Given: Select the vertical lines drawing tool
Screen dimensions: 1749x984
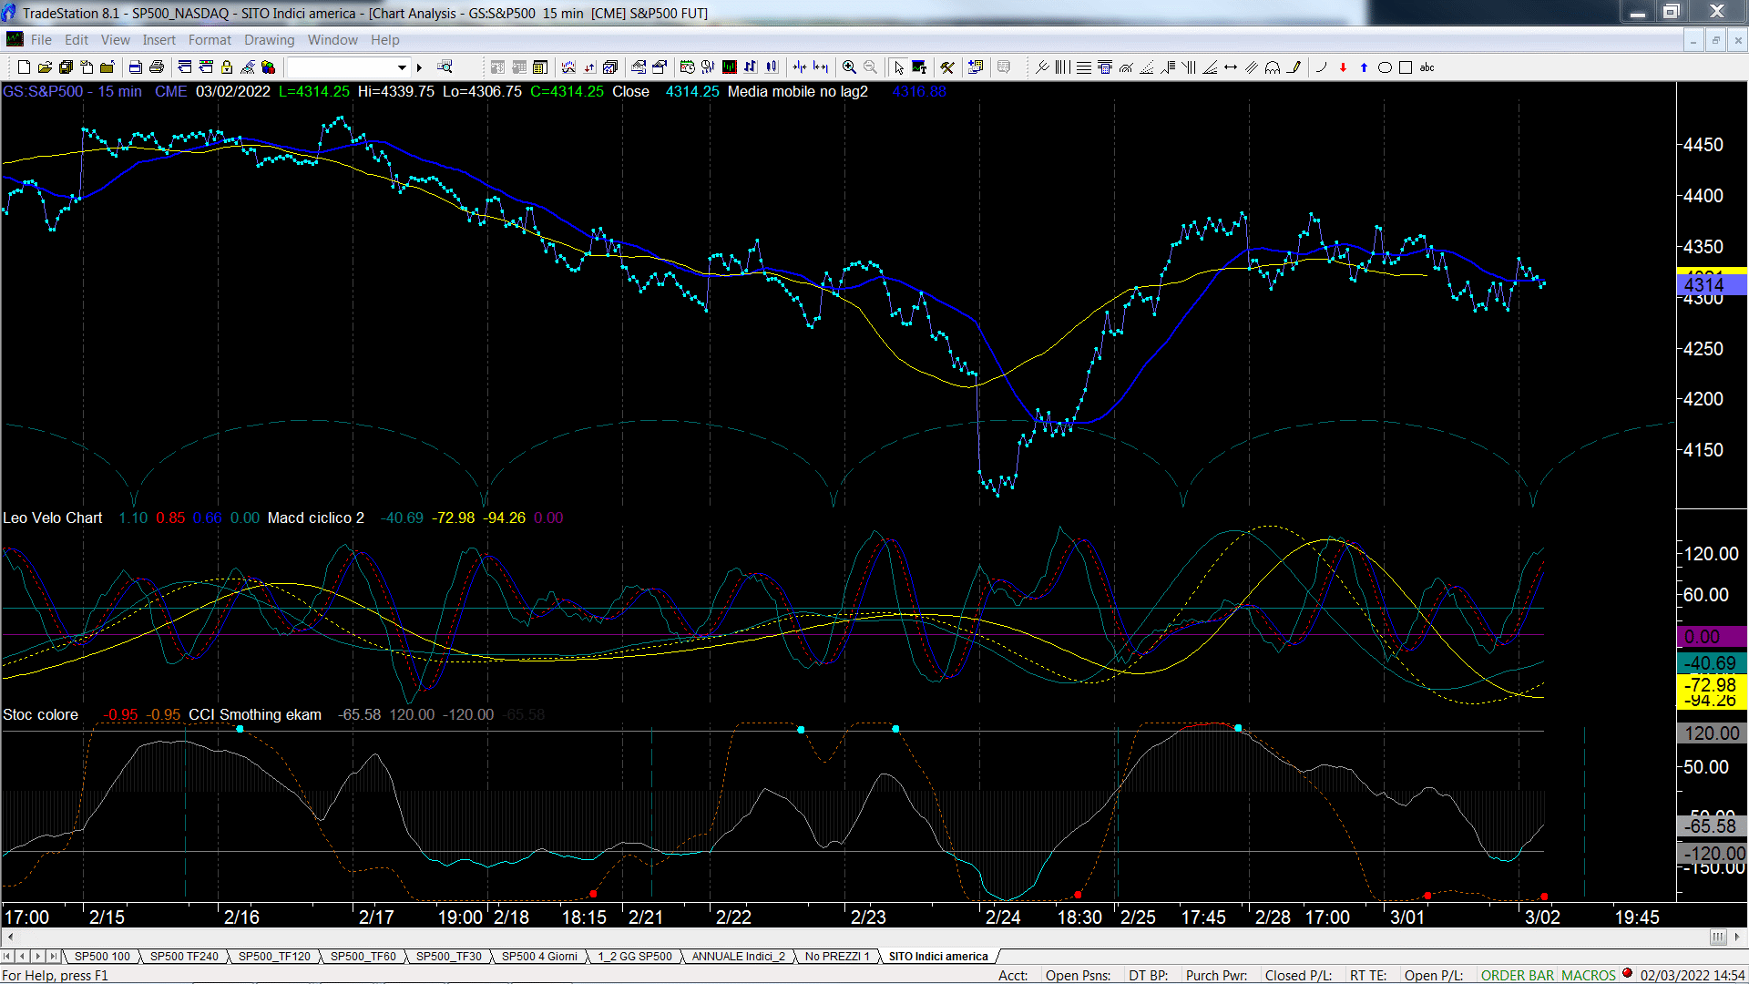Looking at the screenshot, I should coord(1063,67).
